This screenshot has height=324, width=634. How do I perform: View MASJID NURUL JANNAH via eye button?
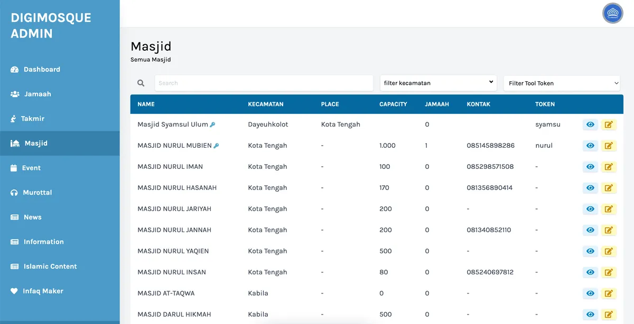[590, 230]
